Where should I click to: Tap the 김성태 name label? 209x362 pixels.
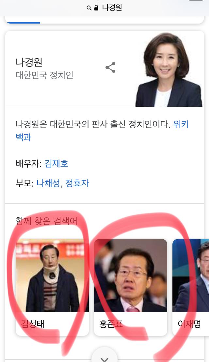(32, 324)
